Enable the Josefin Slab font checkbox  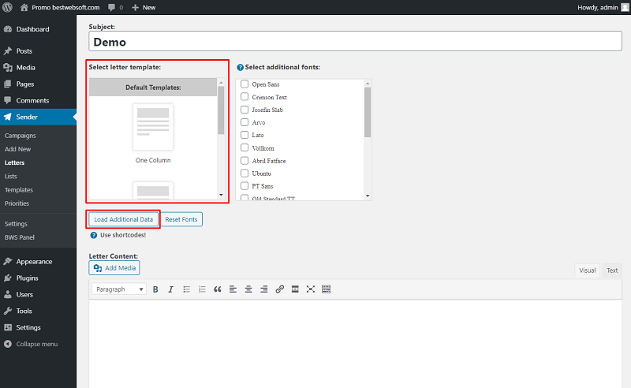(x=245, y=110)
